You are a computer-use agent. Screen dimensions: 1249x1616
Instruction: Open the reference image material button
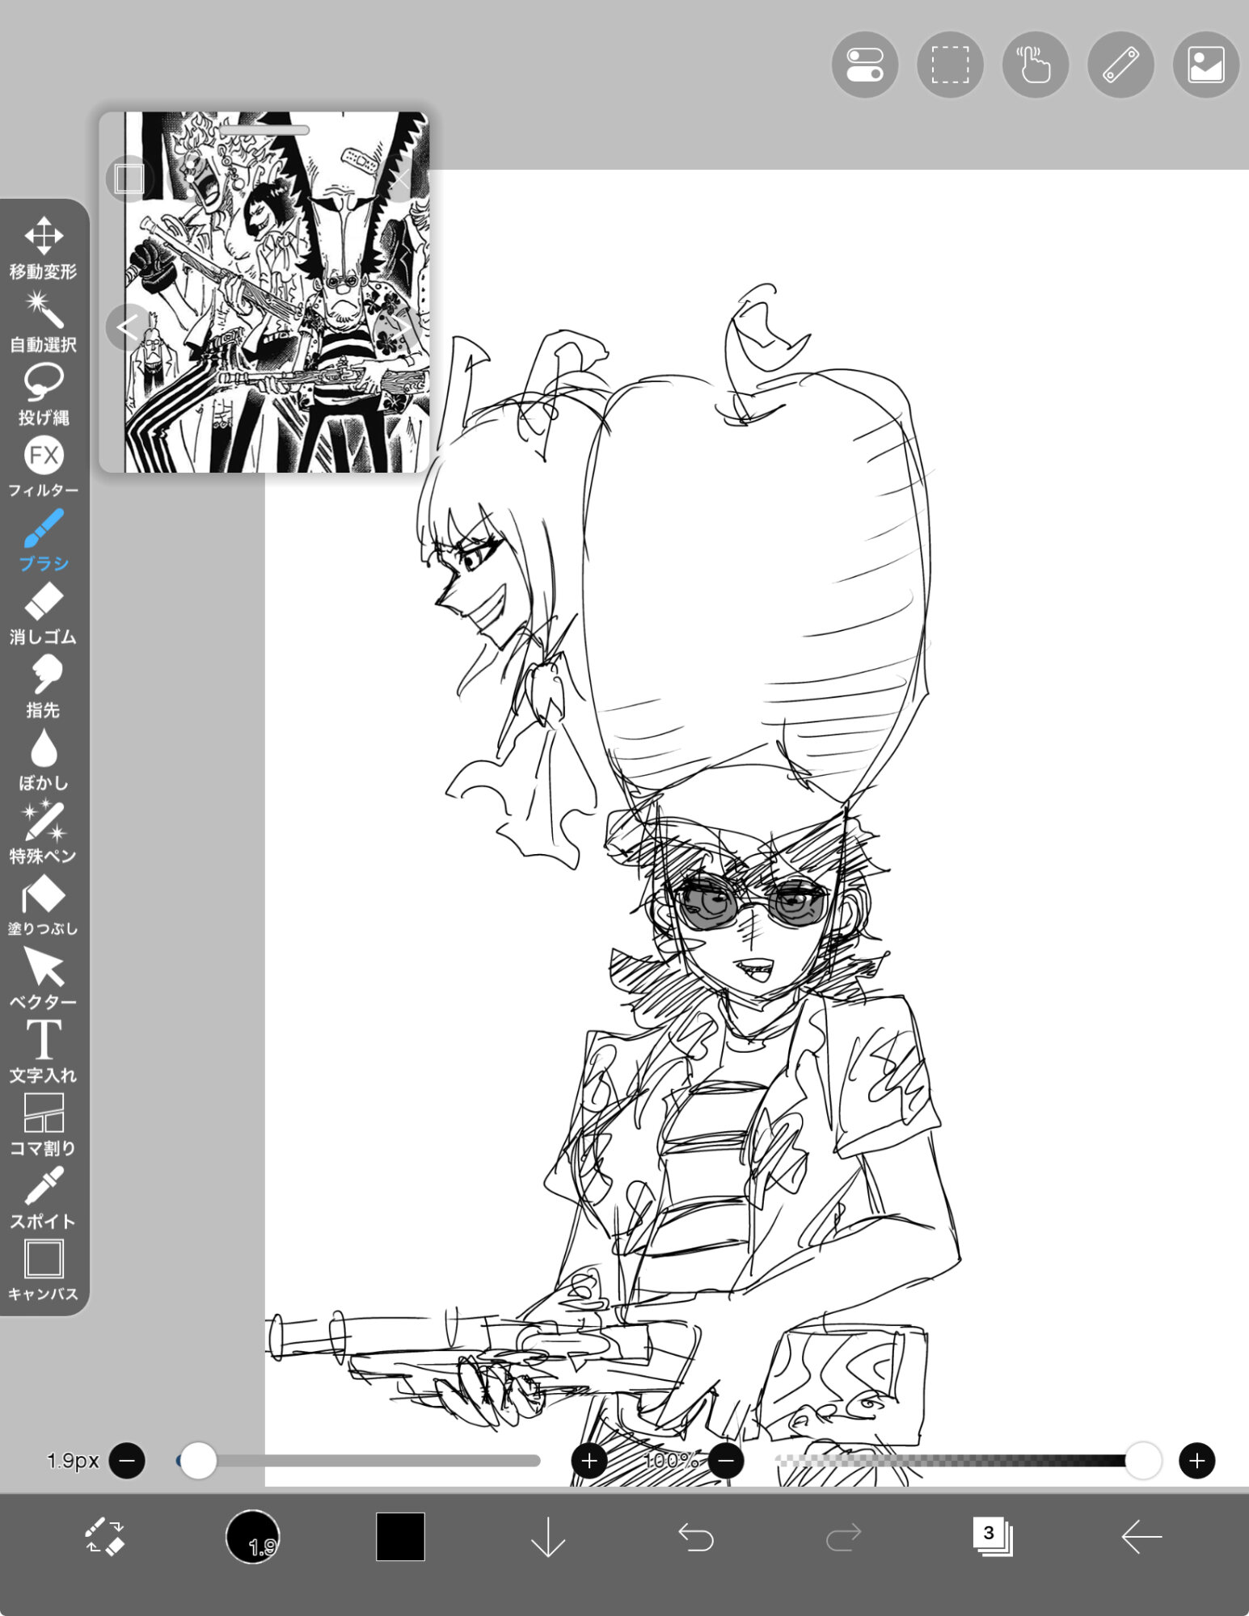(x=1206, y=65)
